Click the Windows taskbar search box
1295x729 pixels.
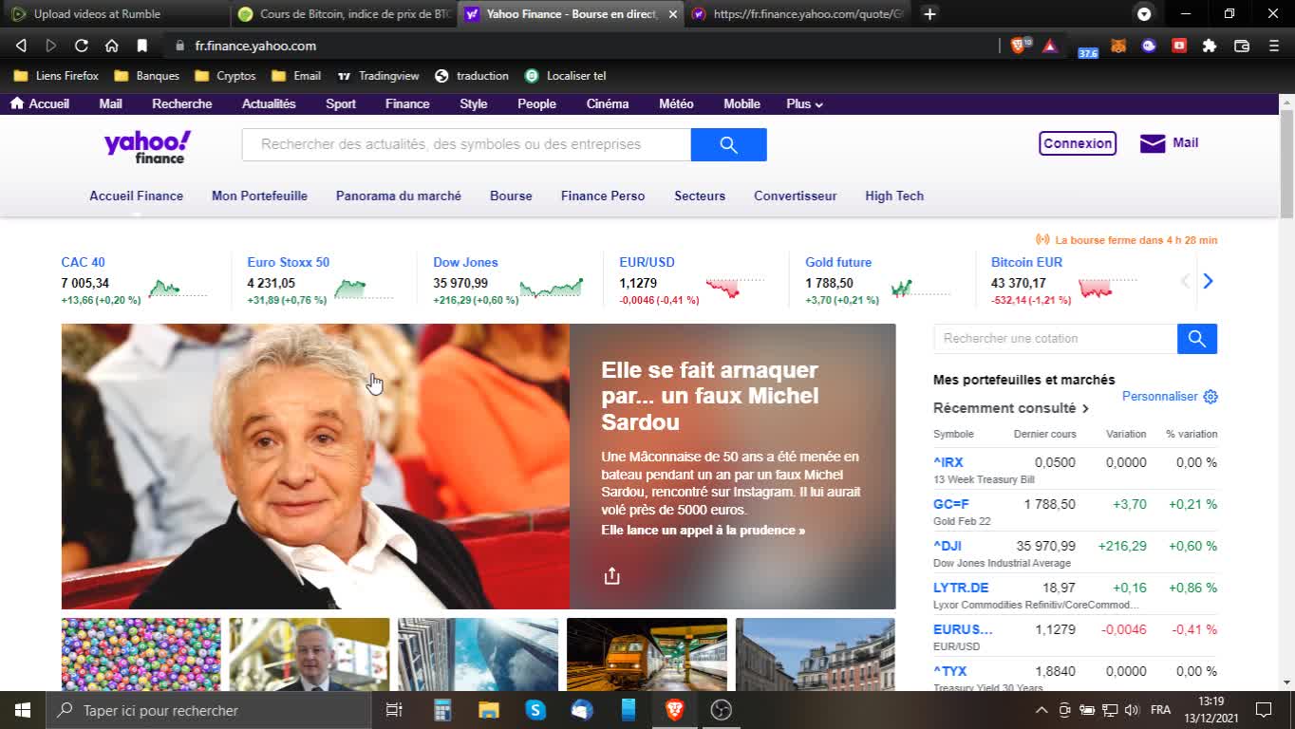pyautogui.click(x=208, y=710)
